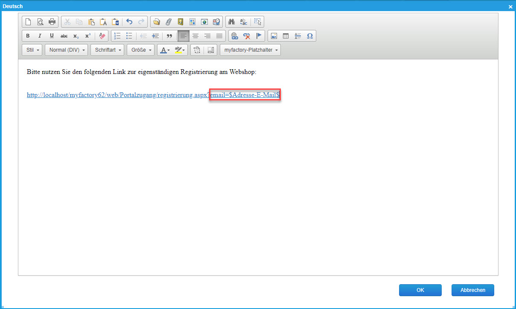Expand the Normal (DIV) format dropdown
The image size is (516, 309).
point(66,50)
